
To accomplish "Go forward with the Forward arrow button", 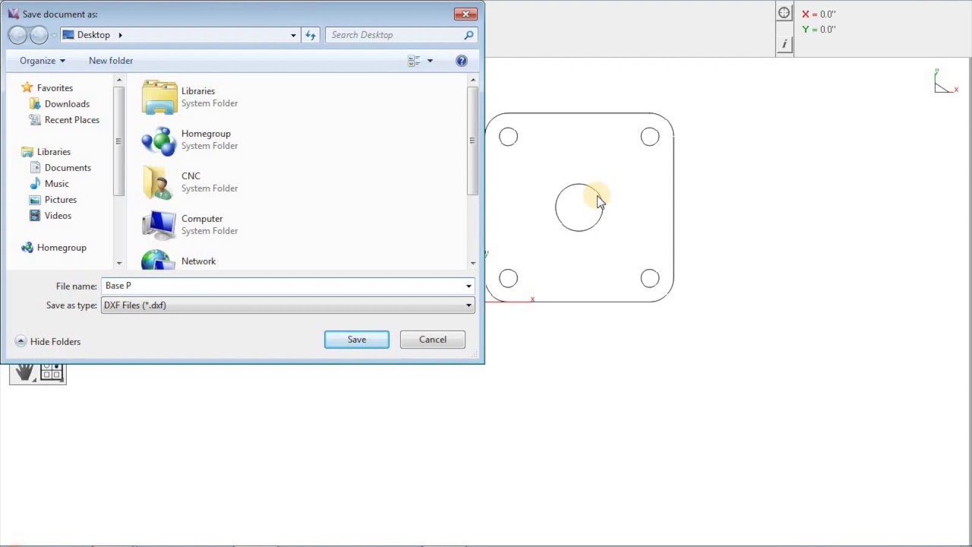I will tap(39, 35).
